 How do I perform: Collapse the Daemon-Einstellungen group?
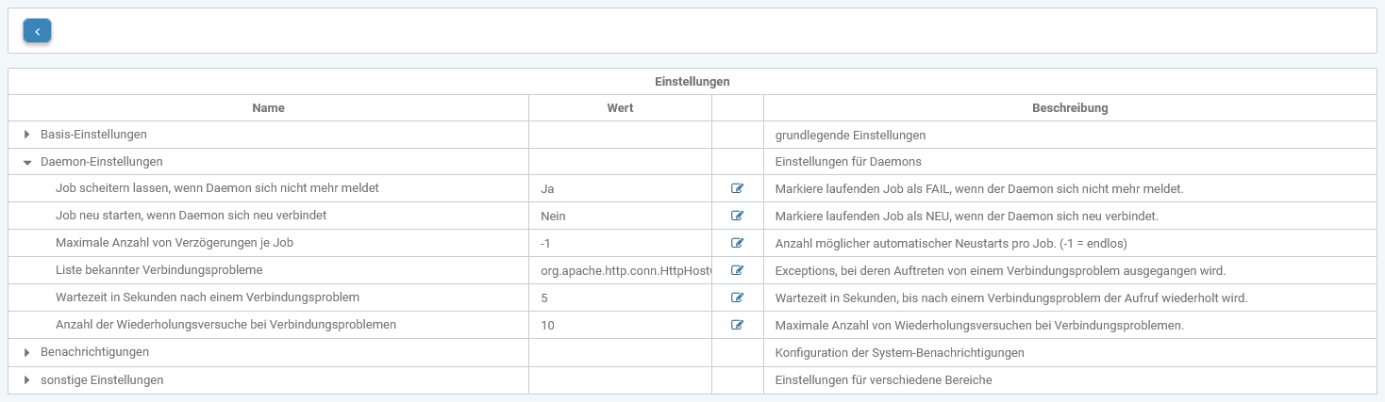tap(27, 162)
